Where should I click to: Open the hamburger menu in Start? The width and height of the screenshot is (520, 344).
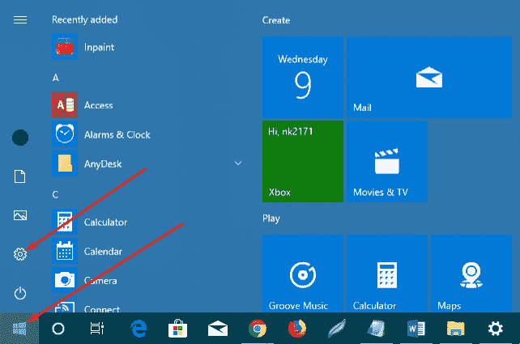(20, 20)
